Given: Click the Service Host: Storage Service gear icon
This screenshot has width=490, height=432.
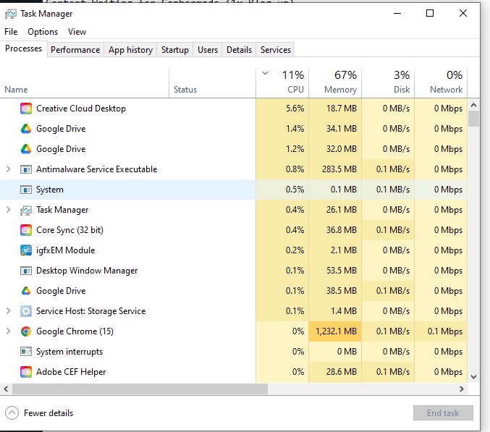Looking at the screenshot, I should pos(26,311).
